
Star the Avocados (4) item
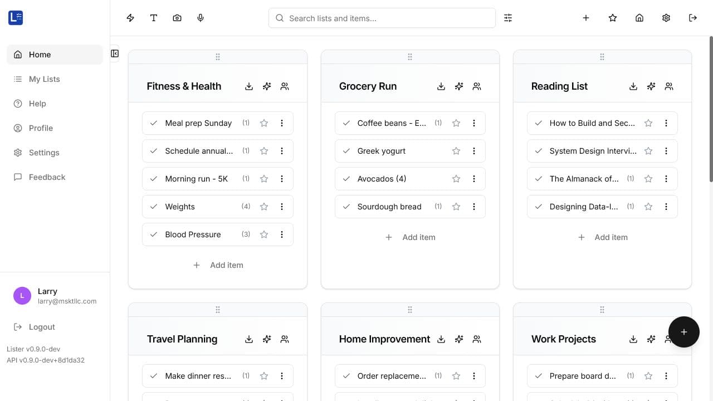pyautogui.click(x=456, y=179)
